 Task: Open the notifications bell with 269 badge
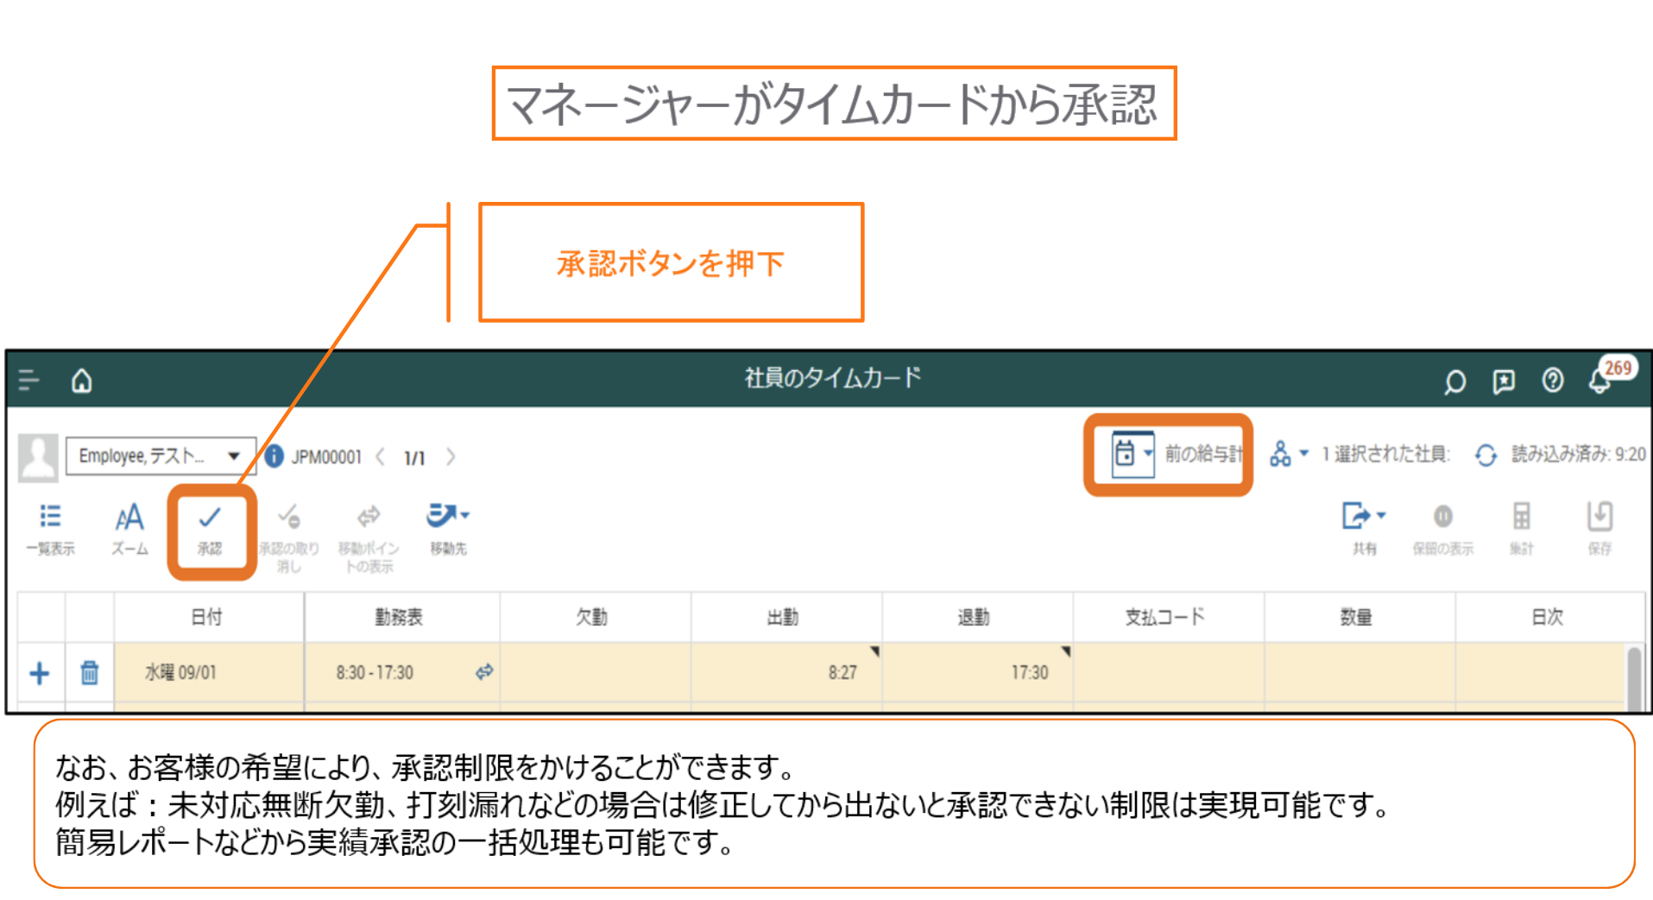tap(1599, 381)
